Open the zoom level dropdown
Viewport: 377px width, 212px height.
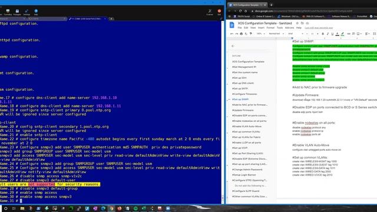pos(260,34)
